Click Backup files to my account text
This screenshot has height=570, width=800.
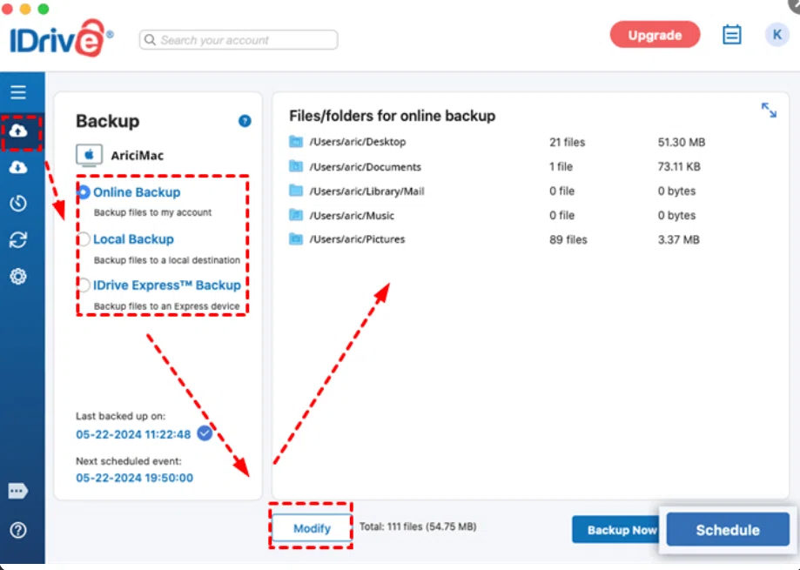click(152, 212)
